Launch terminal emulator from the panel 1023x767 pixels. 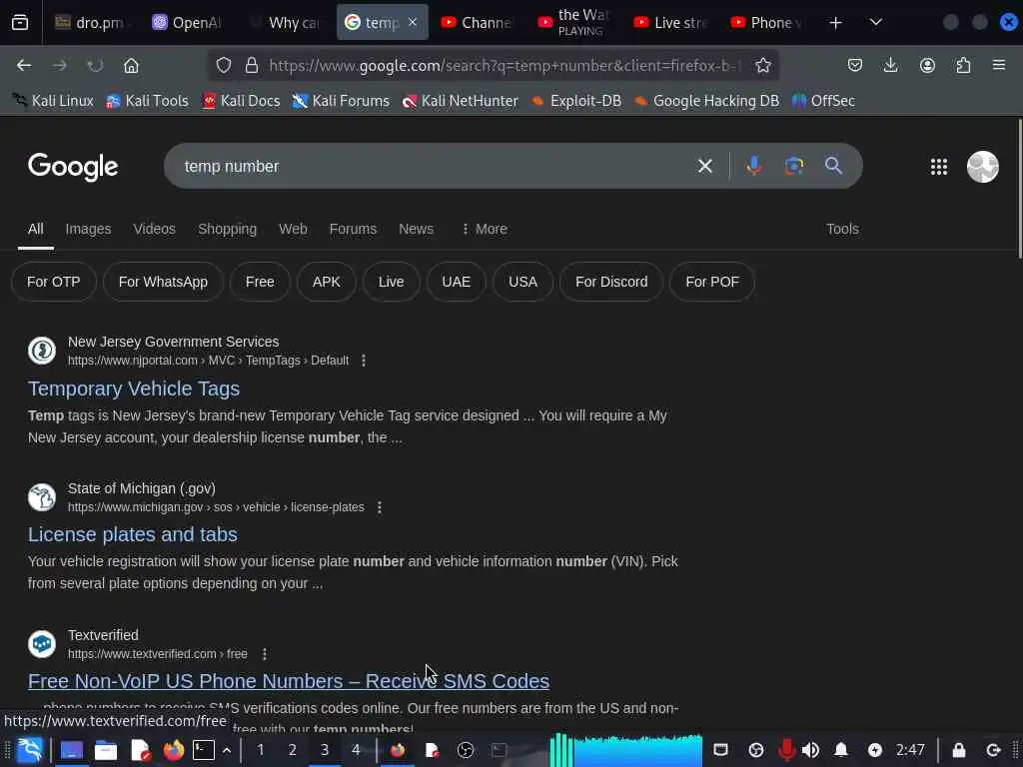(x=204, y=750)
